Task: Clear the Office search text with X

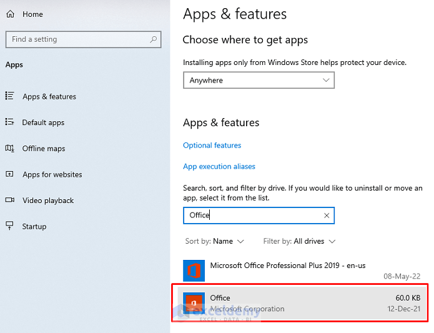Action: click(x=326, y=216)
